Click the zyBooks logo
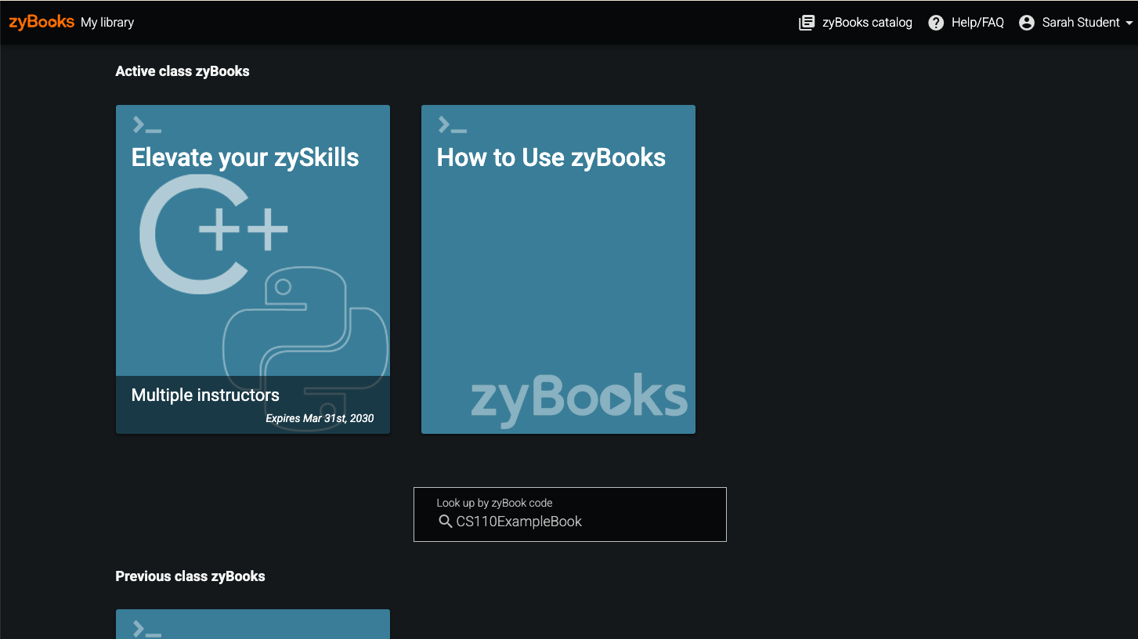The width and height of the screenshot is (1138, 639). (x=42, y=22)
